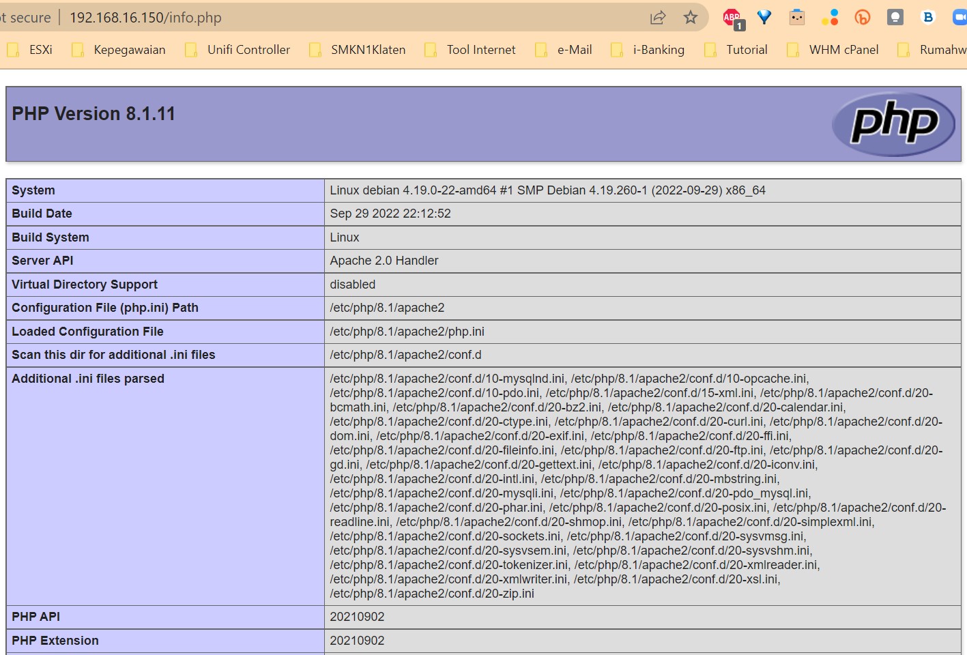Click the share page icon in address bar

(658, 18)
